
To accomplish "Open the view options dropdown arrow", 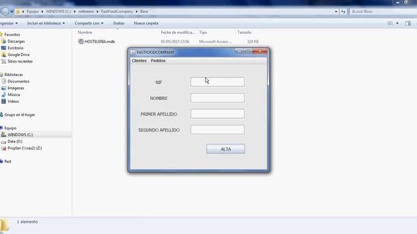I will point(397,23).
